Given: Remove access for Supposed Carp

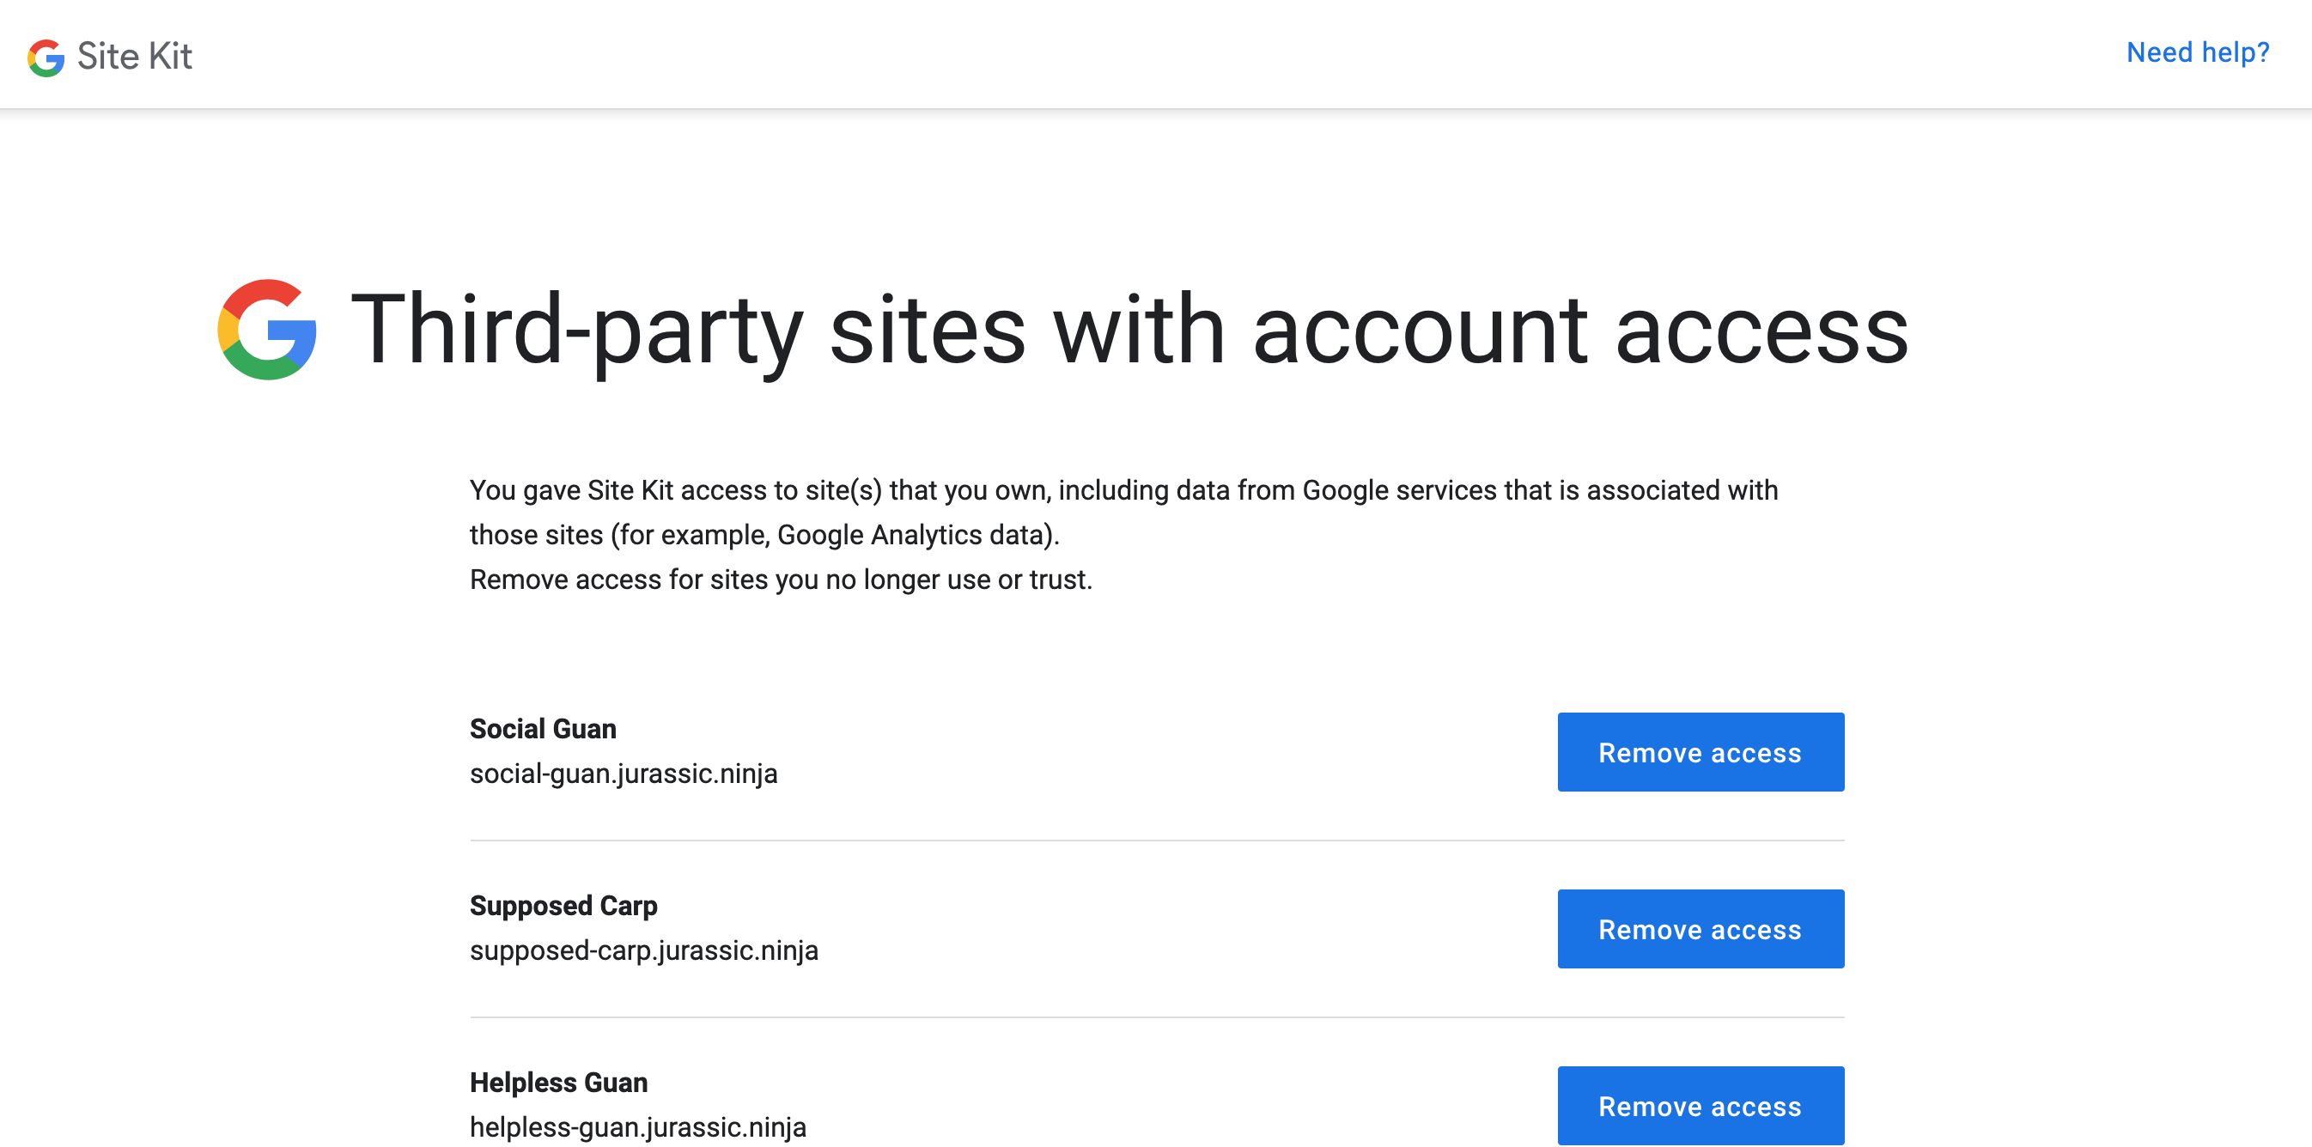Looking at the screenshot, I should point(1700,929).
